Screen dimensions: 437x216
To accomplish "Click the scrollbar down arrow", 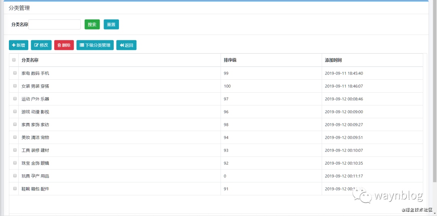I will pyautogui.click(x=435, y=214).
